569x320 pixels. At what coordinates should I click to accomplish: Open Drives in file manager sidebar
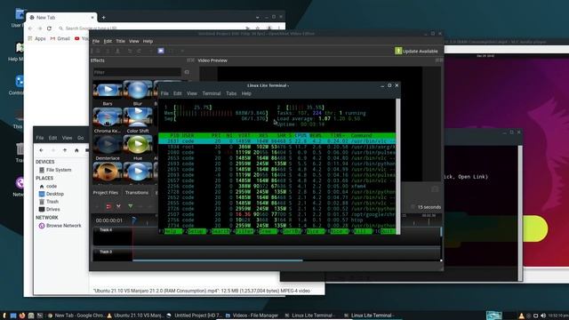pyautogui.click(x=50, y=210)
